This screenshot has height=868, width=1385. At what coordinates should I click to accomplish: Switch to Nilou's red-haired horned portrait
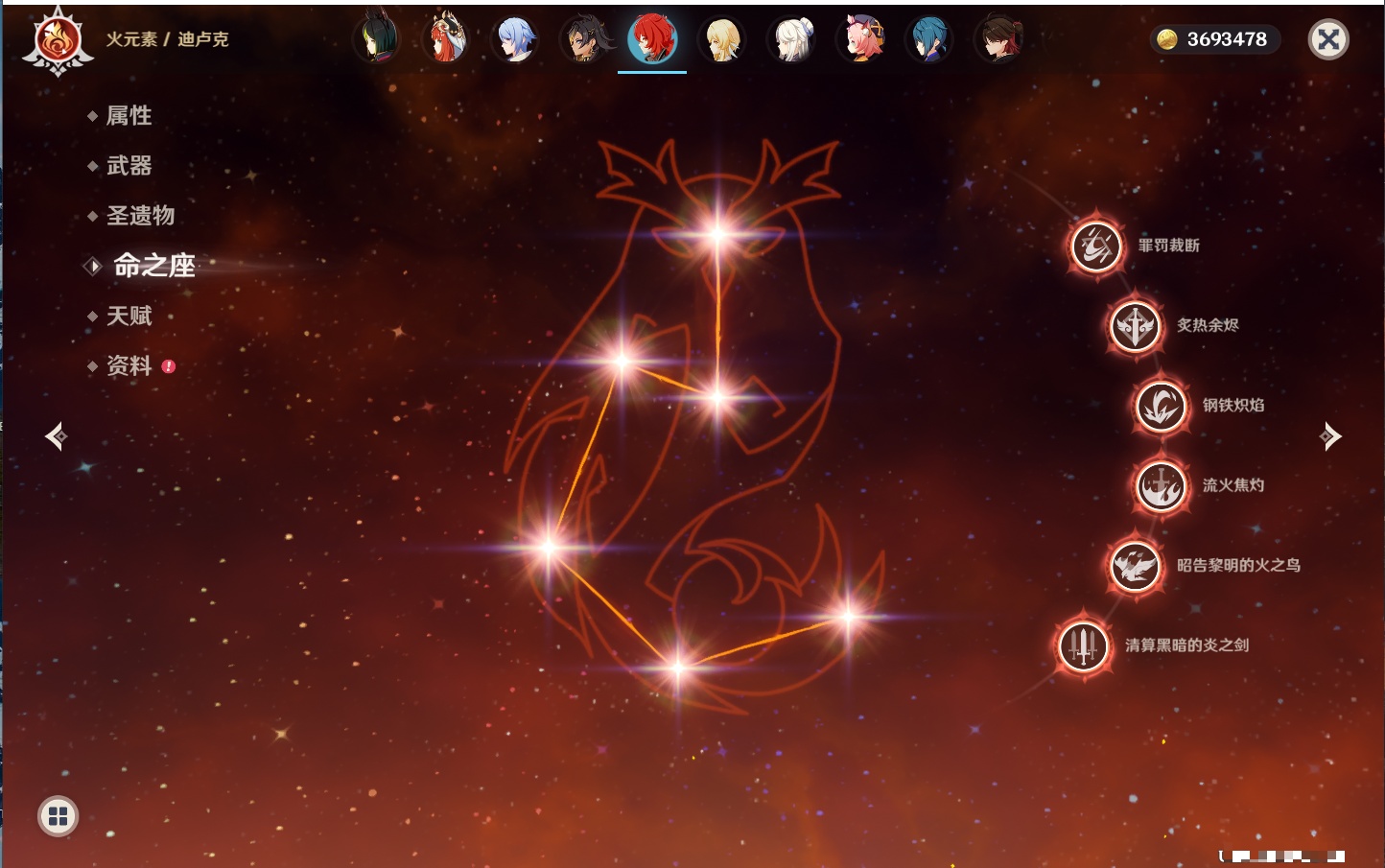pyautogui.click(x=446, y=39)
